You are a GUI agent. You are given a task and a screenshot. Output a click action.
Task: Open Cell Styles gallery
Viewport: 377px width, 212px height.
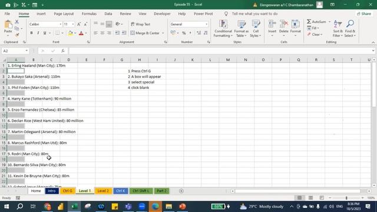(x=255, y=29)
